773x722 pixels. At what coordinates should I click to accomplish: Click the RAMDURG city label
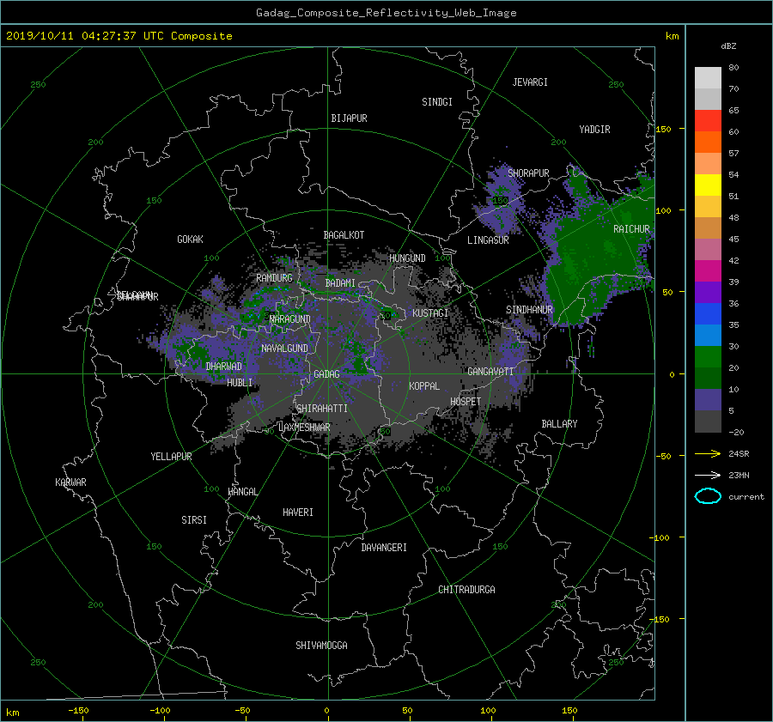click(x=274, y=278)
